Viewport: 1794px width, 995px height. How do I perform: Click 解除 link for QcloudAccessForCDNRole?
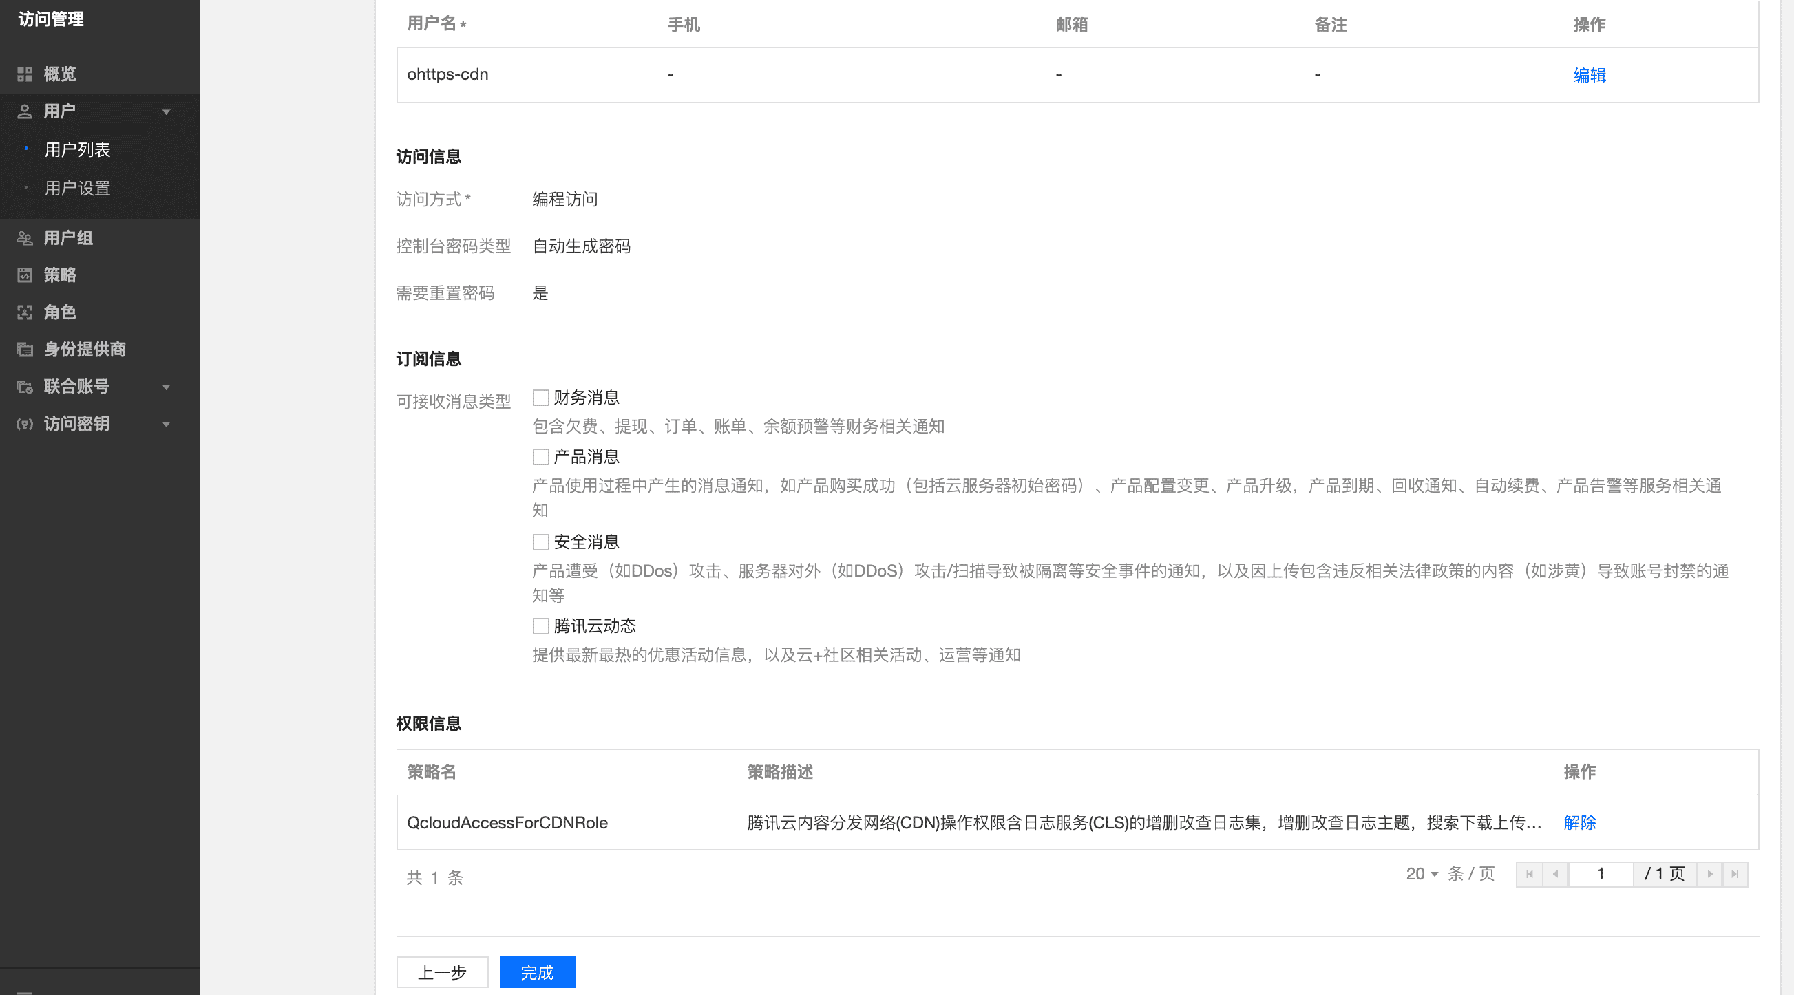point(1579,823)
